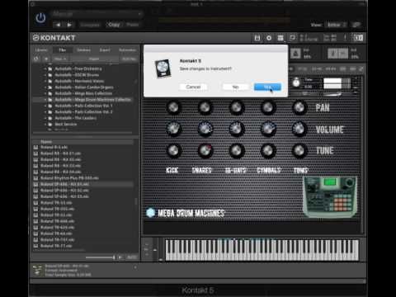Click the browser refresh icon below Libraries
396x297 pixels.
36,59
